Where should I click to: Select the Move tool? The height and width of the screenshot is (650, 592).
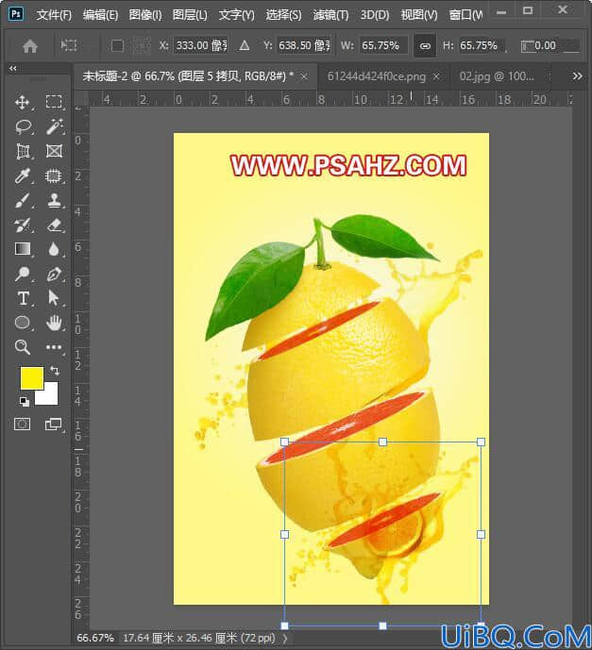pos(22,102)
